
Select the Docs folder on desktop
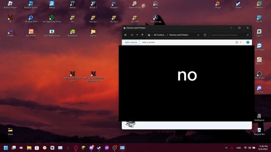pyautogui.click(x=10, y=131)
